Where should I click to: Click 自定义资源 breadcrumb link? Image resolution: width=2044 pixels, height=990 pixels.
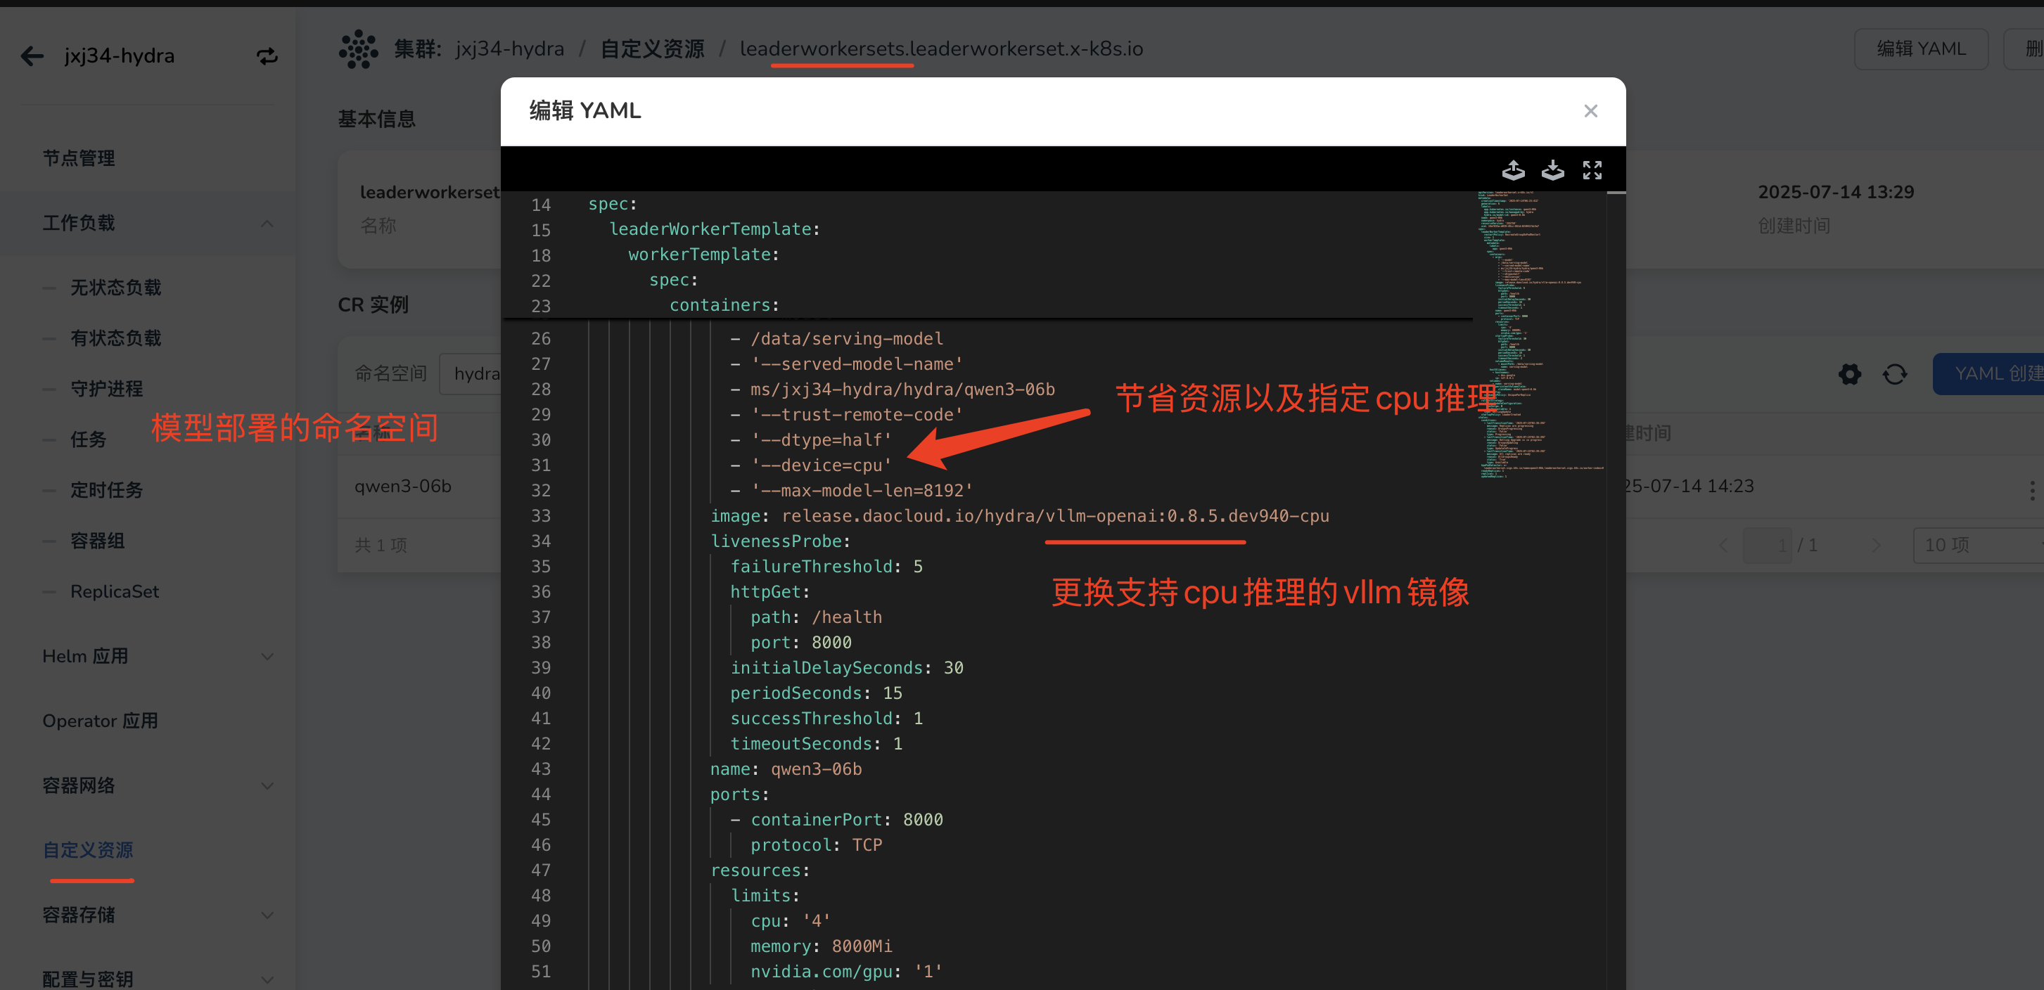(651, 49)
